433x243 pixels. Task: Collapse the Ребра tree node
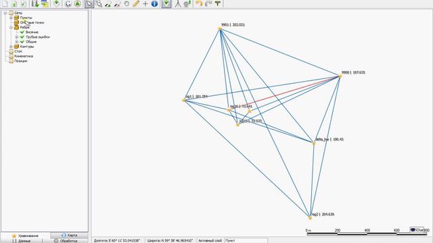11,28
